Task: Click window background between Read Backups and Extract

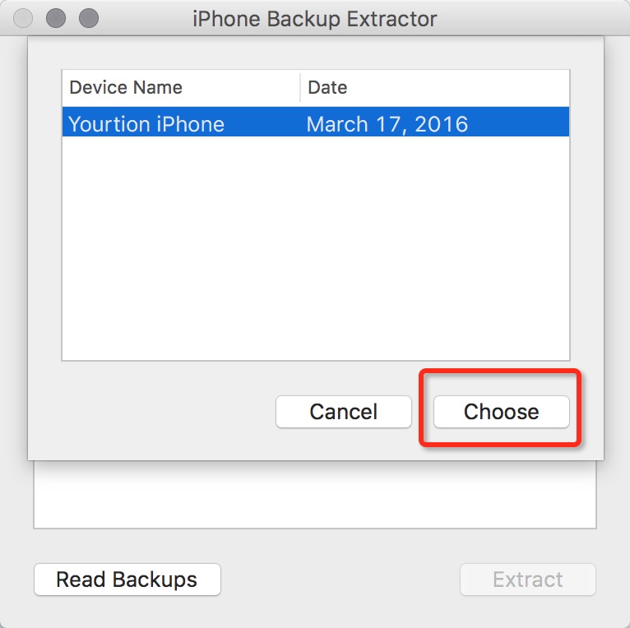Action: point(339,580)
